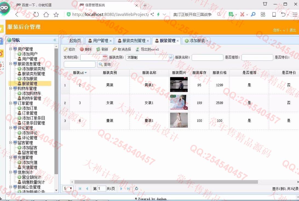This screenshot has height=201, width=299.
Task: Click 取消选择 to clear selection
Action: pyautogui.click(x=122, y=49)
